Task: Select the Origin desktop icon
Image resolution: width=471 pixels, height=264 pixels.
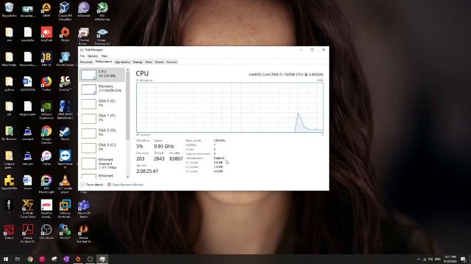Action: click(x=65, y=34)
